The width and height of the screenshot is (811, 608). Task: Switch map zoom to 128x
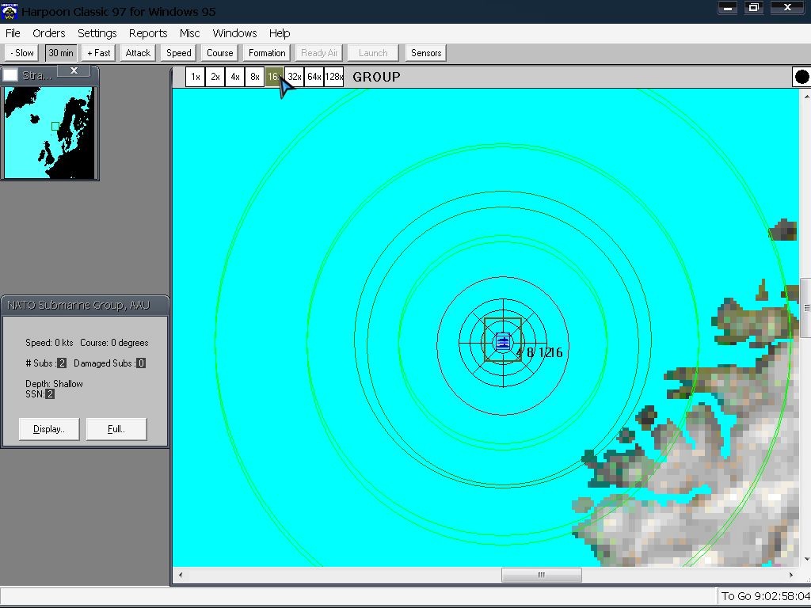tap(334, 77)
